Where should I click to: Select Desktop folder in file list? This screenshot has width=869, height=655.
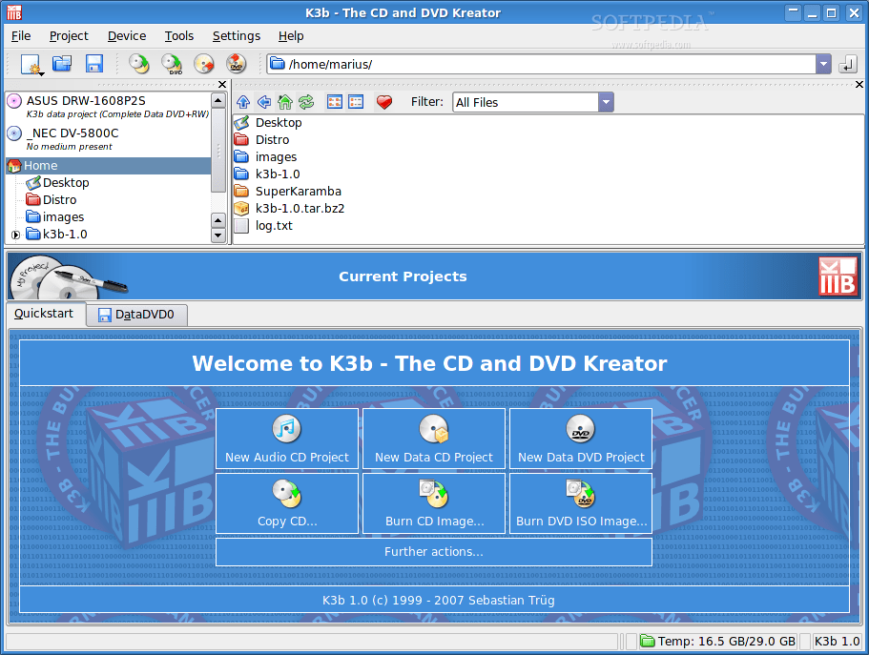pyautogui.click(x=268, y=122)
